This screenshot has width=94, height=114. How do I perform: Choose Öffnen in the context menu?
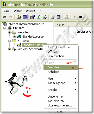point(60,52)
